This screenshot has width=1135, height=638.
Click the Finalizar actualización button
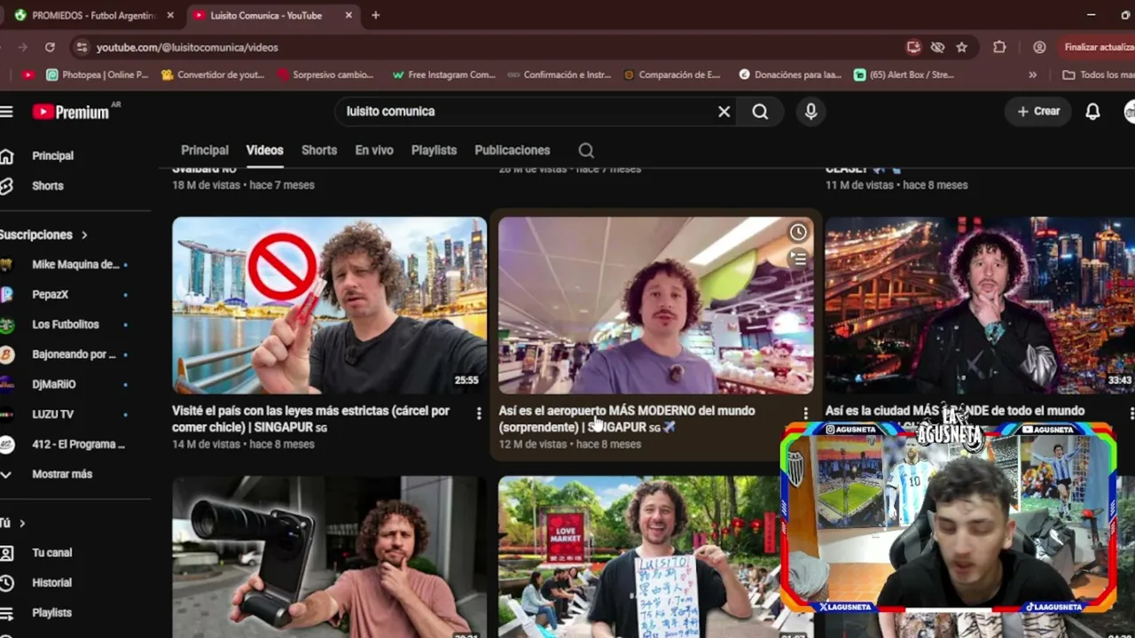[x=1098, y=47]
